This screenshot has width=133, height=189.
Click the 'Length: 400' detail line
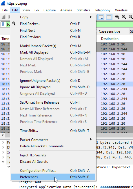(30, 182)
